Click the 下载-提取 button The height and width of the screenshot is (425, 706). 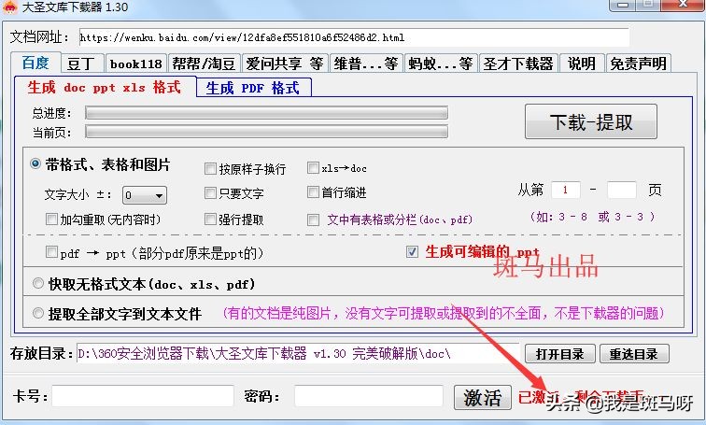click(591, 121)
